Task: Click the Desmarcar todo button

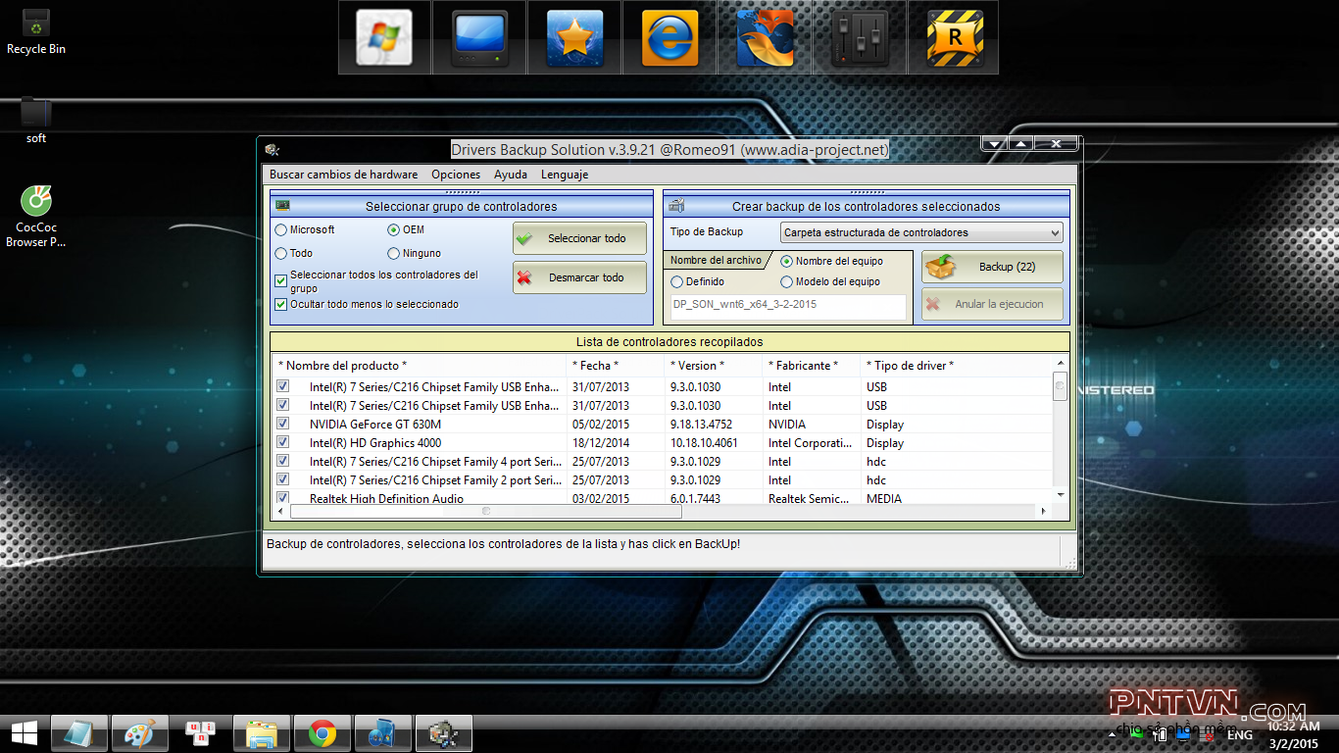Action: 579,277
